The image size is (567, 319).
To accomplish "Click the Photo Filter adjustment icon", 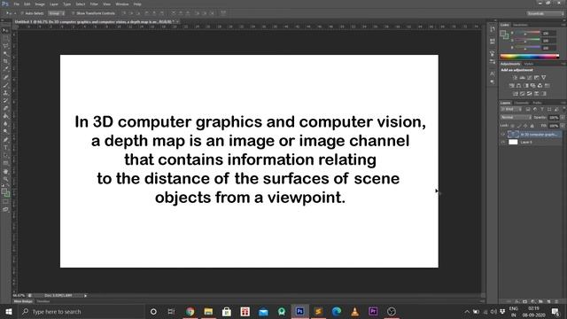I will coord(532,86).
